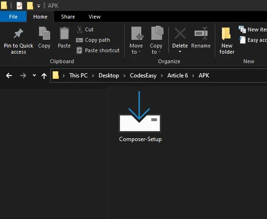Create a New folder
Screen dimensions: 267x219
[227, 40]
